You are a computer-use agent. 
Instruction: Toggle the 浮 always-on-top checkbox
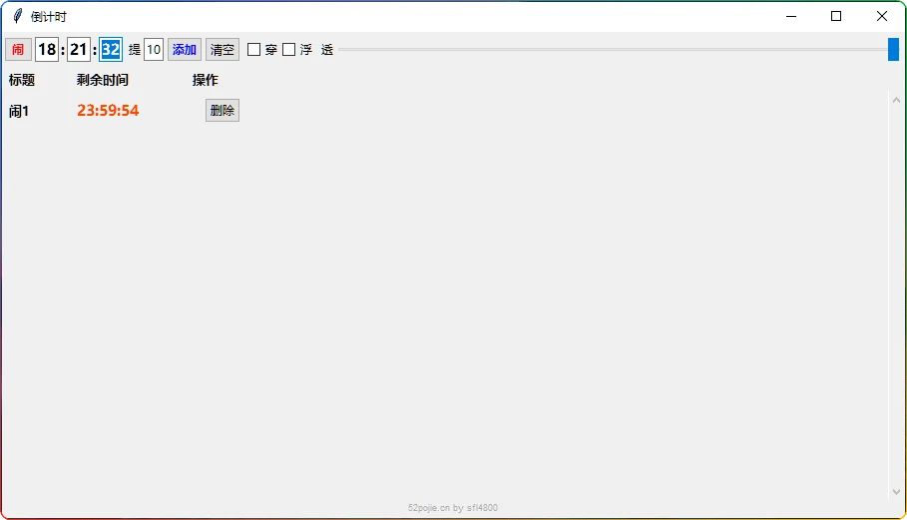(x=289, y=50)
